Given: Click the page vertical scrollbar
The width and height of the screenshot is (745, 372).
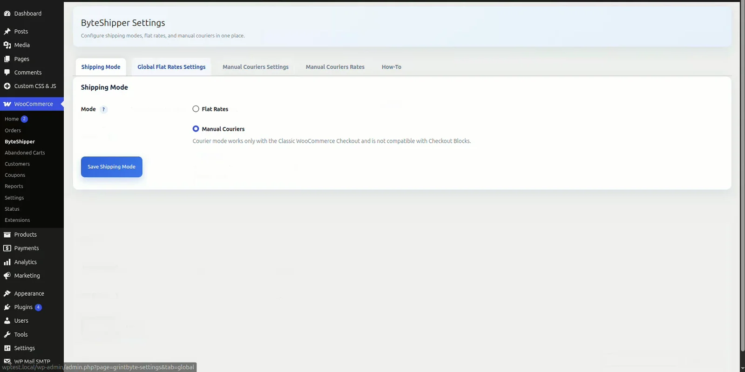Looking at the screenshot, I should (x=742, y=177).
